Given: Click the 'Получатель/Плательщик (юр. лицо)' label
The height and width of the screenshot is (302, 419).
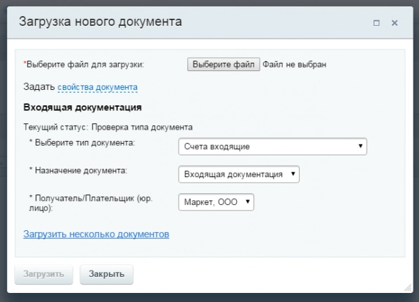Looking at the screenshot, I should point(90,202).
